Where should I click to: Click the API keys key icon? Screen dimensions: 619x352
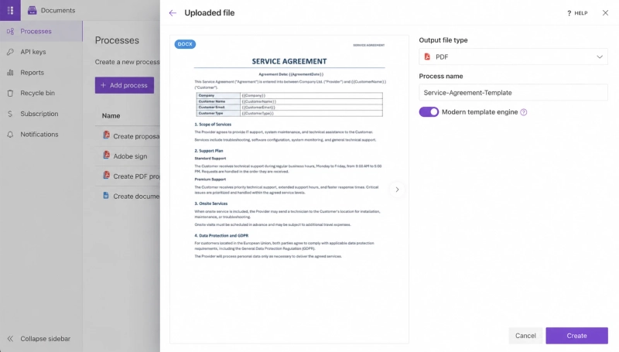[10, 52]
